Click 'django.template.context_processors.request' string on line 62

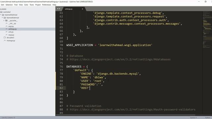[129, 17]
